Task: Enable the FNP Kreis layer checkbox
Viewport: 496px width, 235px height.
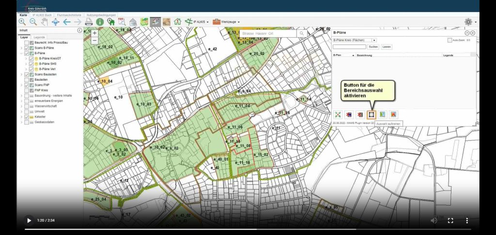Action: pos(27,90)
